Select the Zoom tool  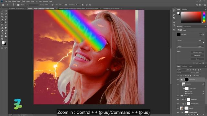point(2,39)
